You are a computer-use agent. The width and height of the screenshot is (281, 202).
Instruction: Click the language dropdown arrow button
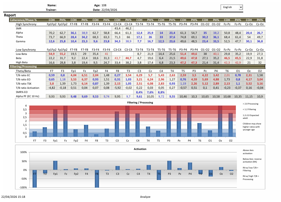click(x=240, y=7)
